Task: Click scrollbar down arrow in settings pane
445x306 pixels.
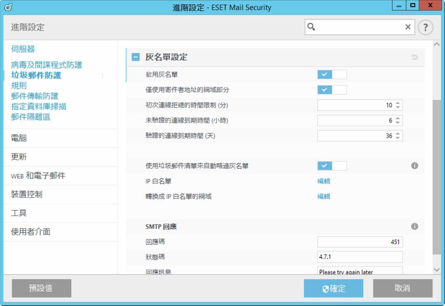Action: pos(437,270)
